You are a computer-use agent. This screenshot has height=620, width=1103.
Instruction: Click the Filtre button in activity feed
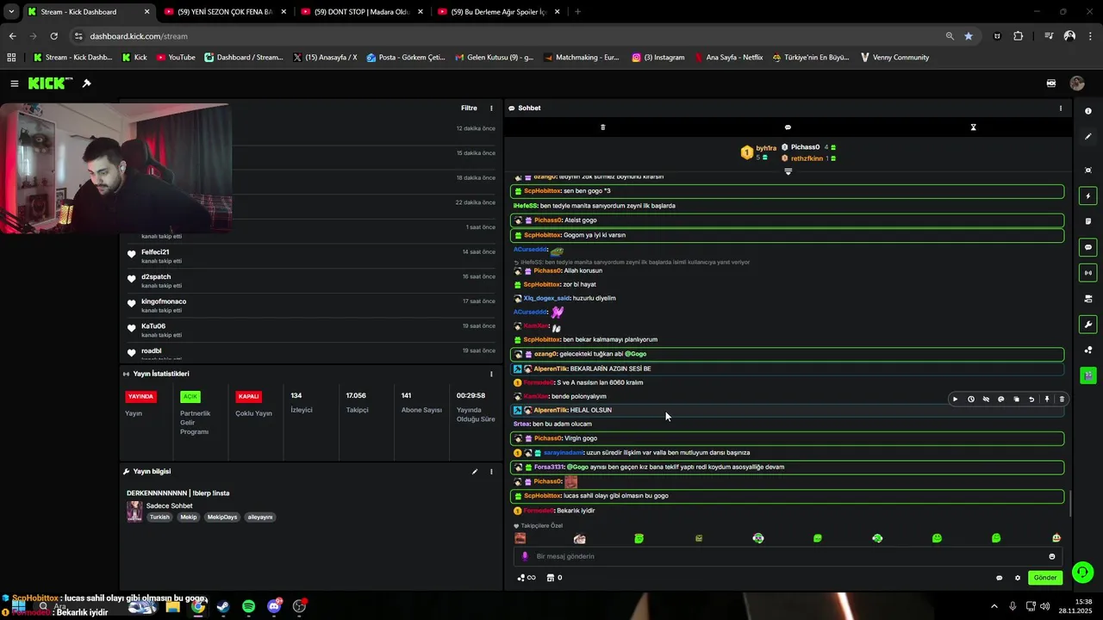pyautogui.click(x=469, y=108)
